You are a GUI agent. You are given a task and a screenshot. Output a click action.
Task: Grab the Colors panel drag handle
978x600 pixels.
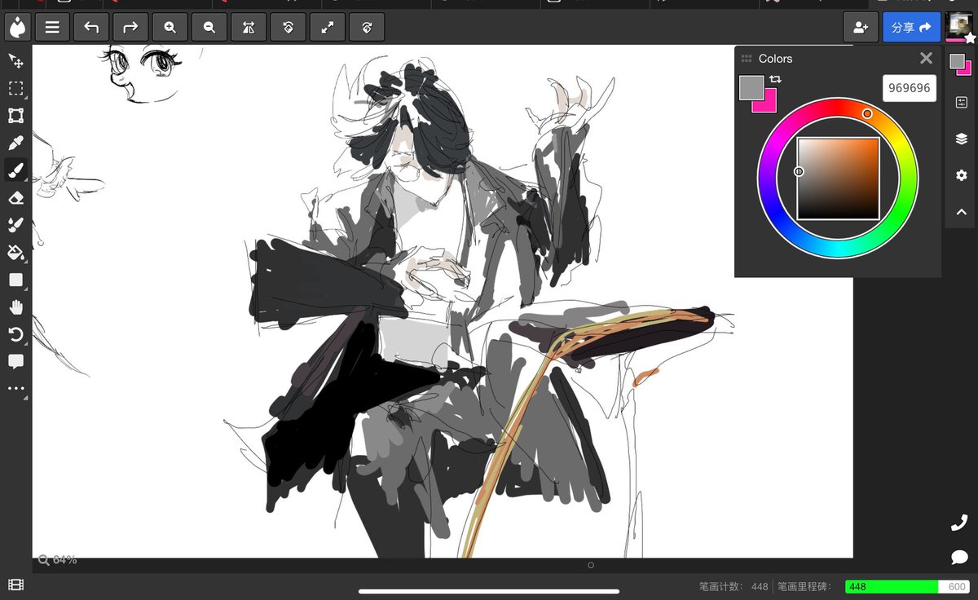coord(747,59)
